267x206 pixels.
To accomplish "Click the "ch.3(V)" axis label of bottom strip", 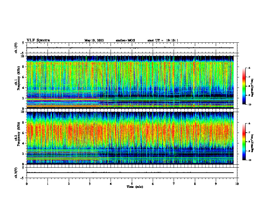I will (x=16, y=173).
